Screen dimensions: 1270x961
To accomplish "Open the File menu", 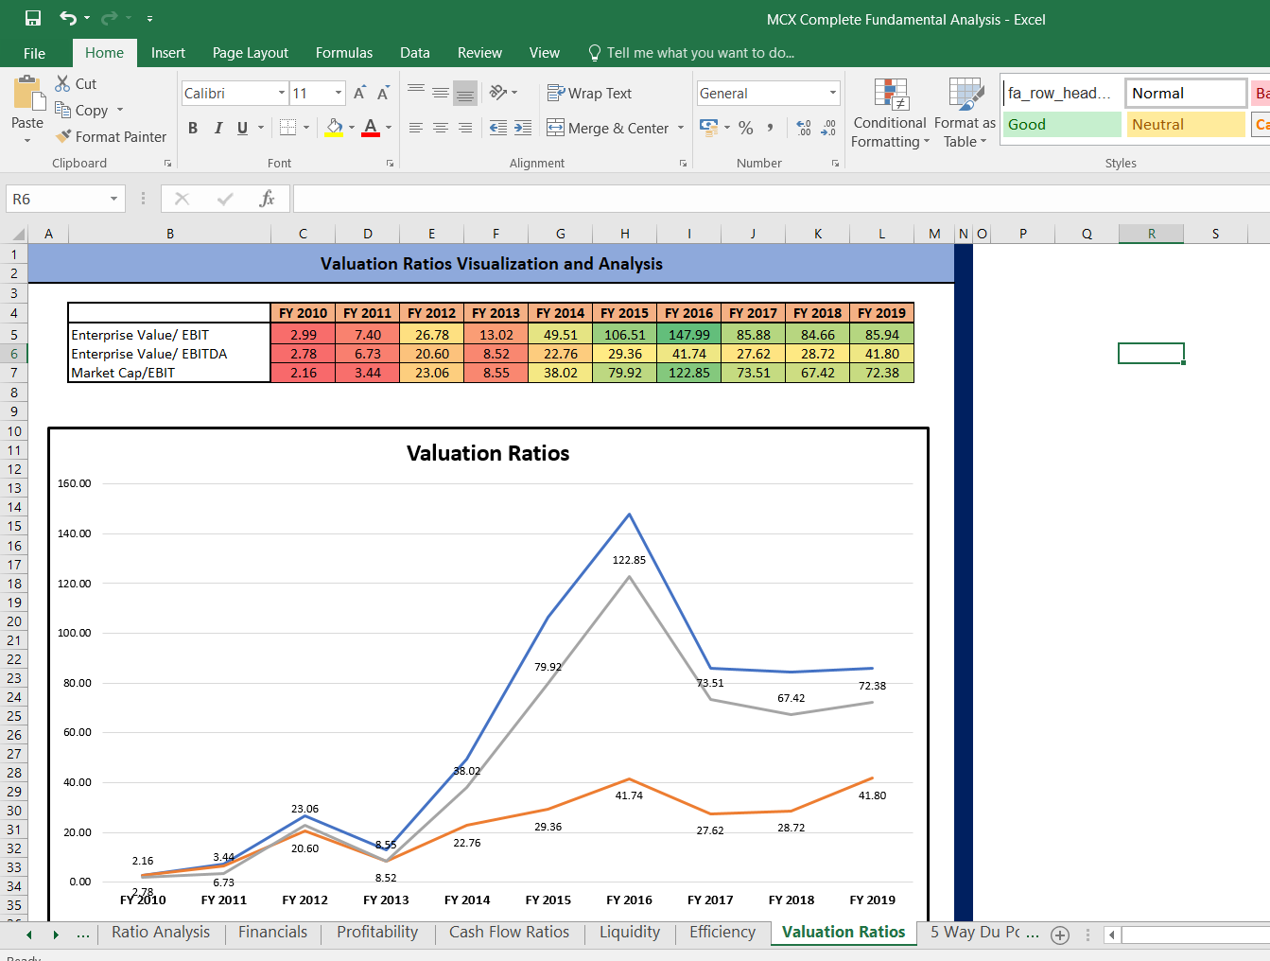I will coord(35,53).
